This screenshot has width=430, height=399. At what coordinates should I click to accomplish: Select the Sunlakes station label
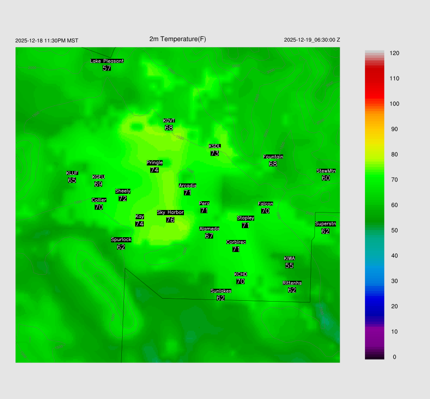(221, 291)
